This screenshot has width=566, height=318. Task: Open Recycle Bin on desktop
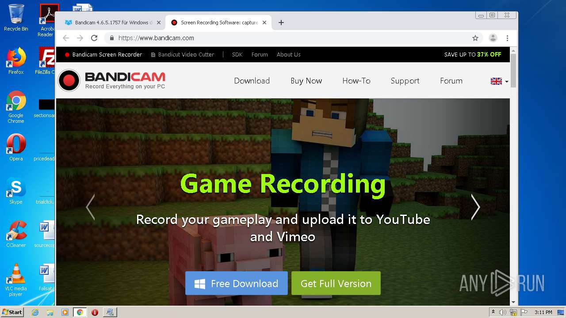point(16,18)
